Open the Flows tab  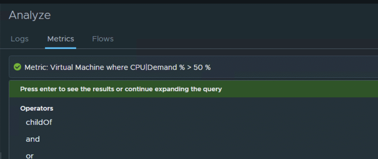point(103,39)
